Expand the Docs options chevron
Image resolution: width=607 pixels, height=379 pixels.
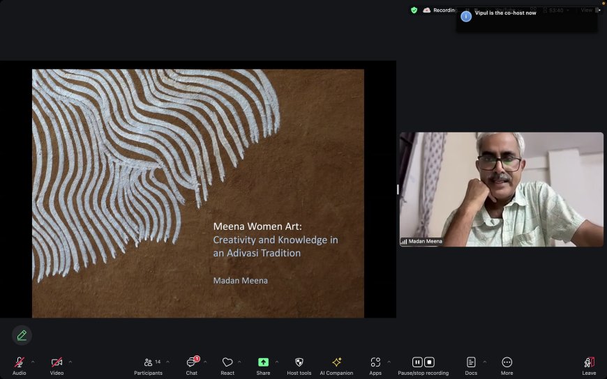coord(485,362)
